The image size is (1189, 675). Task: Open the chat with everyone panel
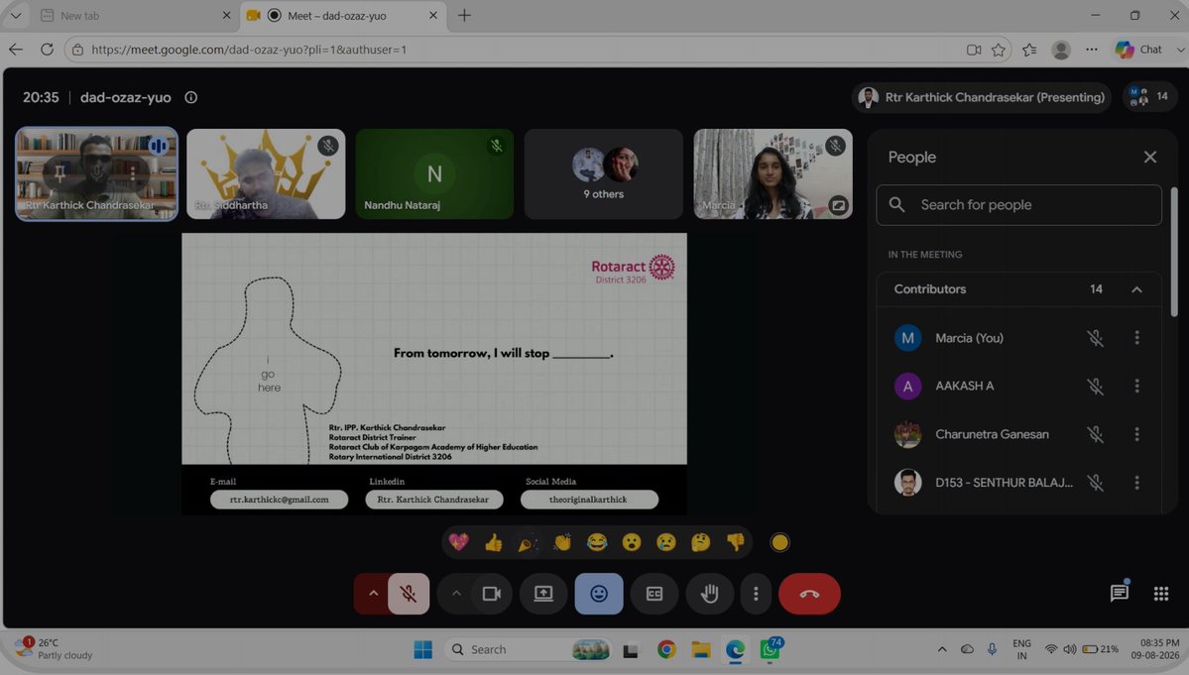click(x=1120, y=593)
